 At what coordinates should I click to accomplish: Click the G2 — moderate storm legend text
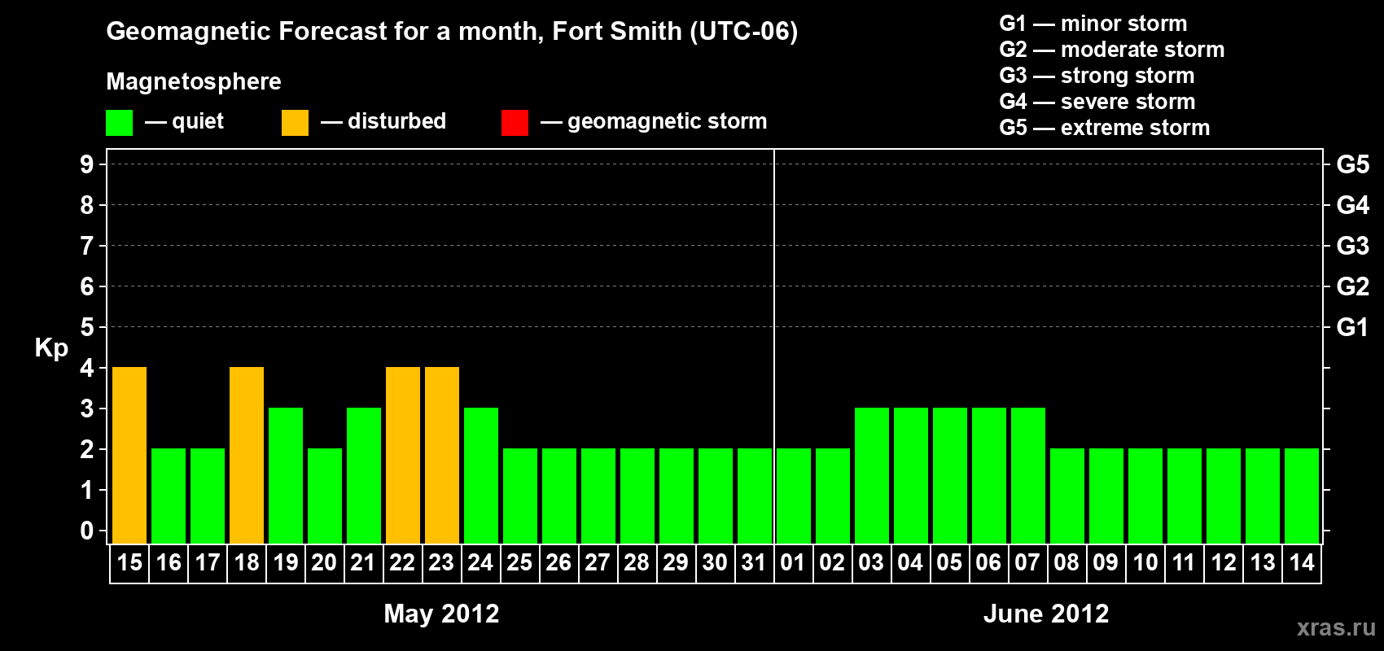point(1112,50)
